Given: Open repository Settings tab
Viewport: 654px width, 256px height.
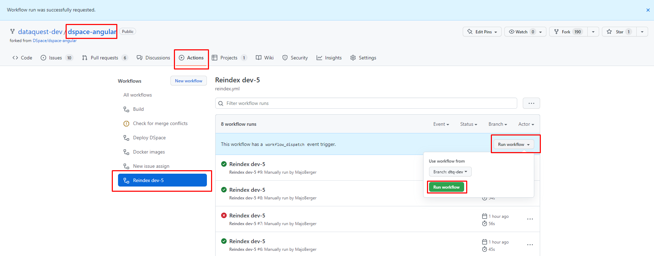Looking at the screenshot, I should pyautogui.click(x=363, y=58).
